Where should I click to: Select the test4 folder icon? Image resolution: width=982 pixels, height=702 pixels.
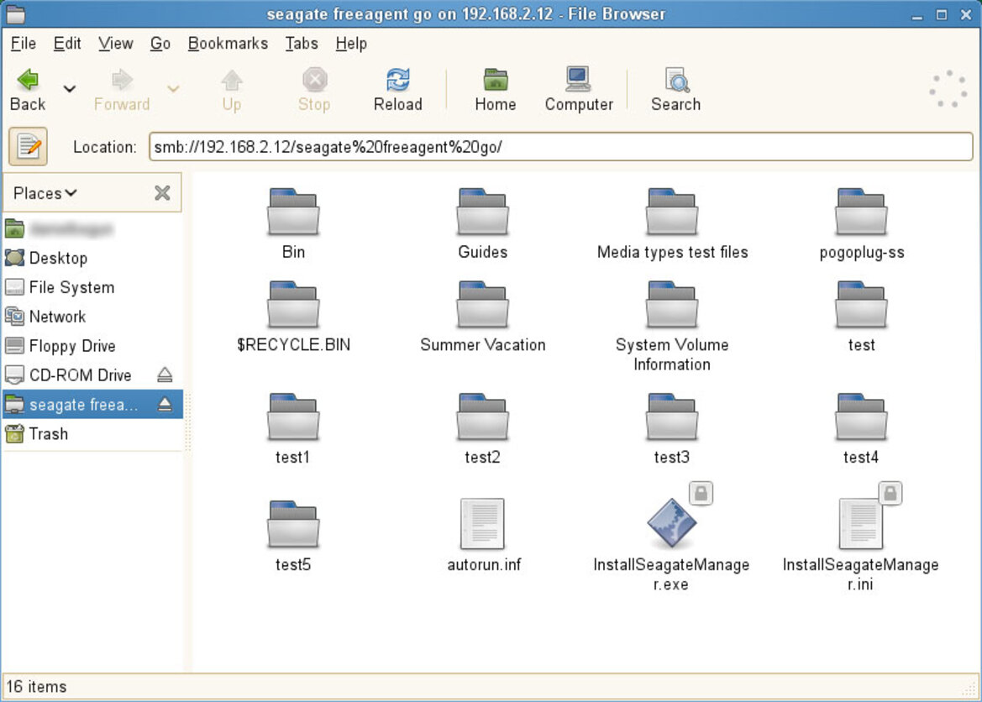pyautogui.click(x=861, y=417)
